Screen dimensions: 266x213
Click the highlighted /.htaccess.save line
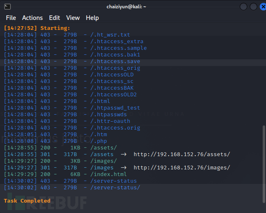click(115, 61)
